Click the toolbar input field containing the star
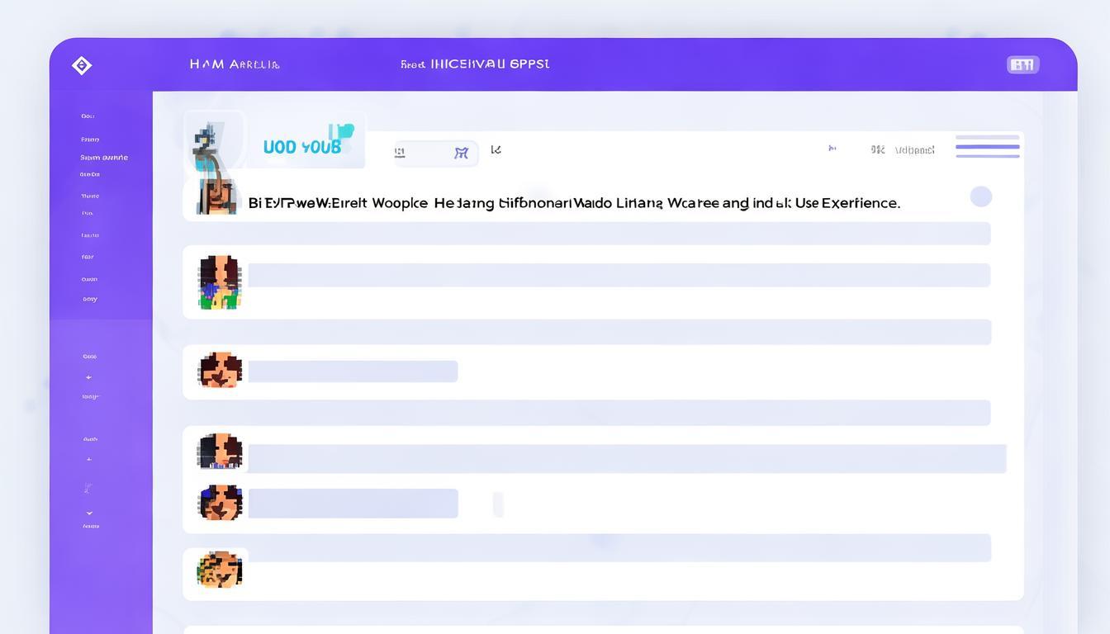The width and height of the screenshot is (1110, 634). (x=435, y=153)
